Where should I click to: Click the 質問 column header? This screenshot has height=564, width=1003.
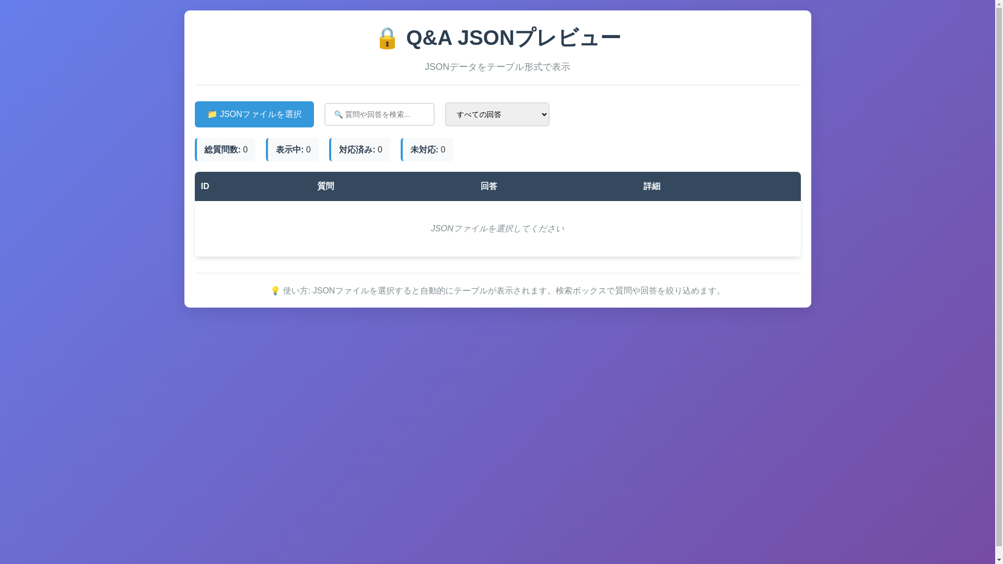click(x=393, y=186)
